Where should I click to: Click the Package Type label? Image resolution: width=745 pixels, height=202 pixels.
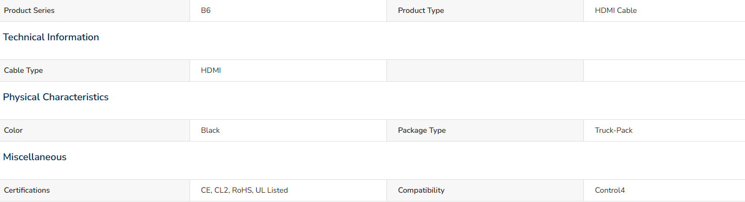(x=422, y=130)
